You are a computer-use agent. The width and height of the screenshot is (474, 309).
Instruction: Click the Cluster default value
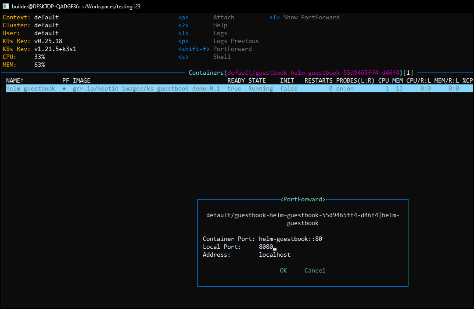pyautogui.click(x=46, y=25)
